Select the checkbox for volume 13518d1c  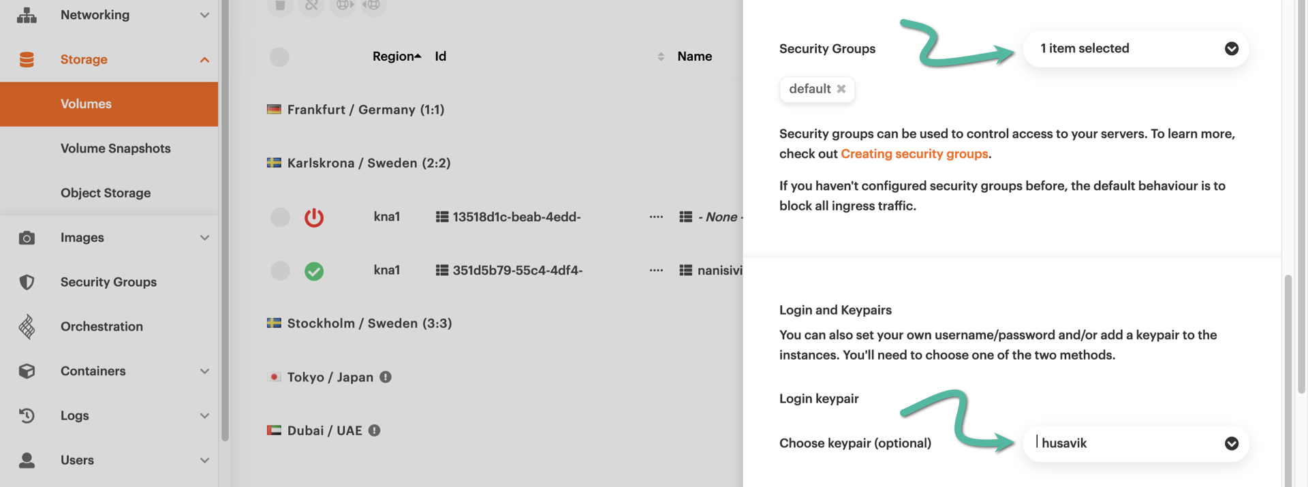coord(279,217)
